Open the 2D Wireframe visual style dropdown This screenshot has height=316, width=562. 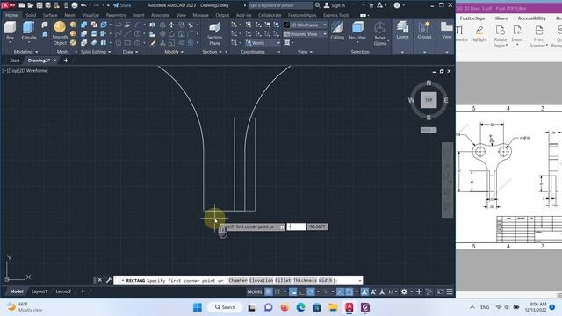coord(305,25)
